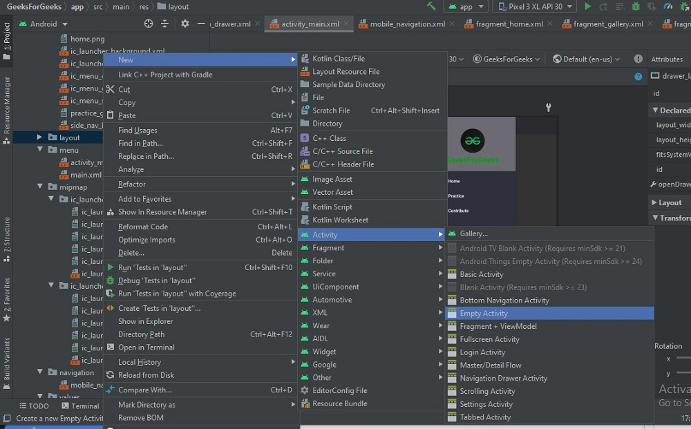
Task: Expand the Fragment submenu
Action: click(x=372, y=248)
